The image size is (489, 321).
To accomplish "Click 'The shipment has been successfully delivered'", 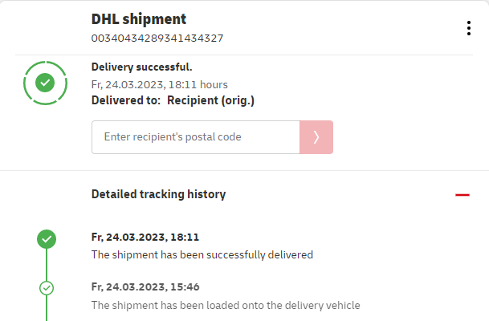I will (202, 255).
